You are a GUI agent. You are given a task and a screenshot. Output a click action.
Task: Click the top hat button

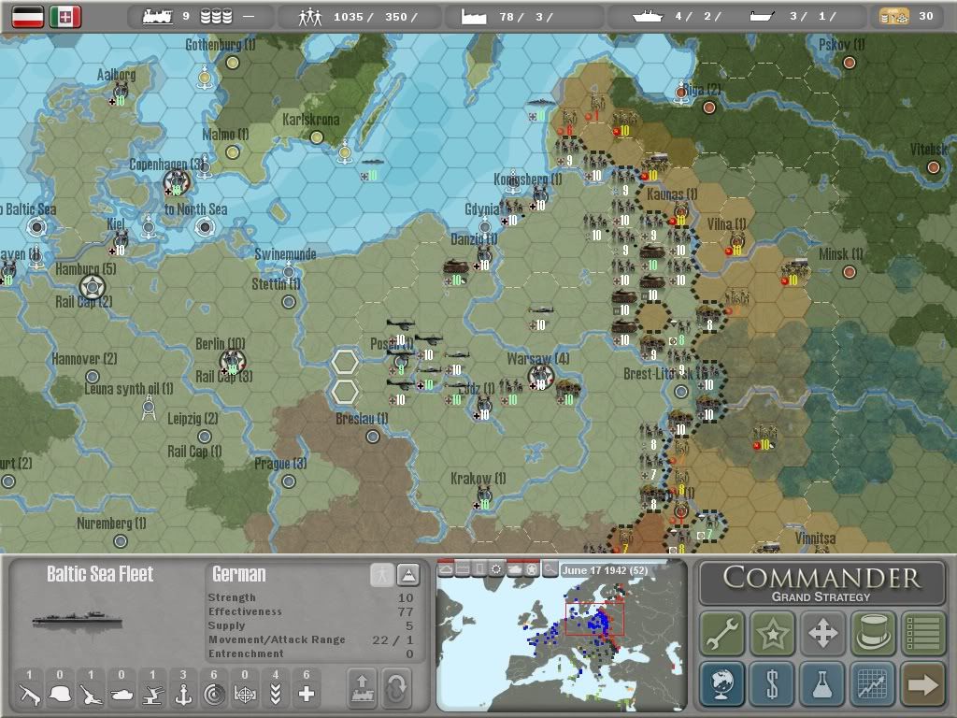pyautogui.click(x=873, y=633)
